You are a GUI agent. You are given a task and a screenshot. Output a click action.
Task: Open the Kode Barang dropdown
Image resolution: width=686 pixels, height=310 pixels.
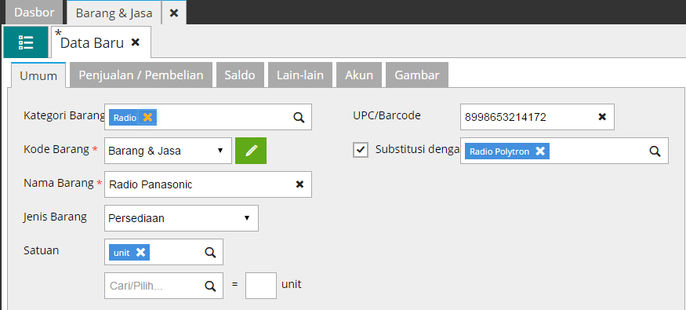168,151
